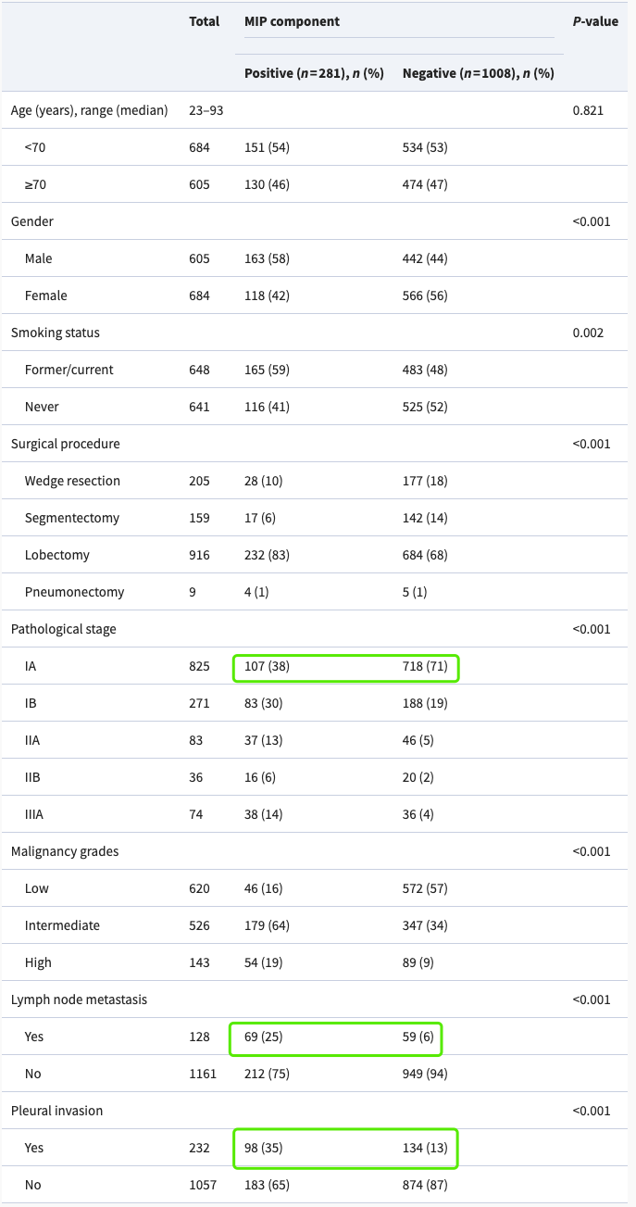Click the IIIA stage row label
636x1207 pixels.
point(38,814)
